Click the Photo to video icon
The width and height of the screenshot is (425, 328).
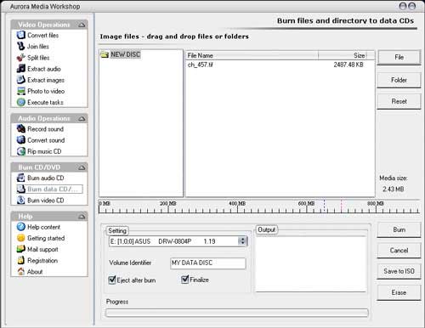pos(21,91)
